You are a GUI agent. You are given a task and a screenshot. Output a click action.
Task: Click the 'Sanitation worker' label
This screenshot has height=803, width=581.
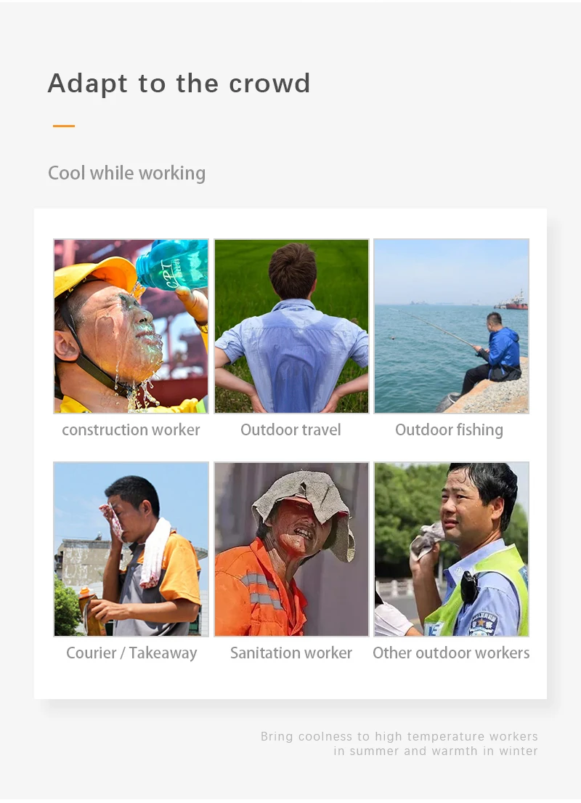click(x=290, y=653)
